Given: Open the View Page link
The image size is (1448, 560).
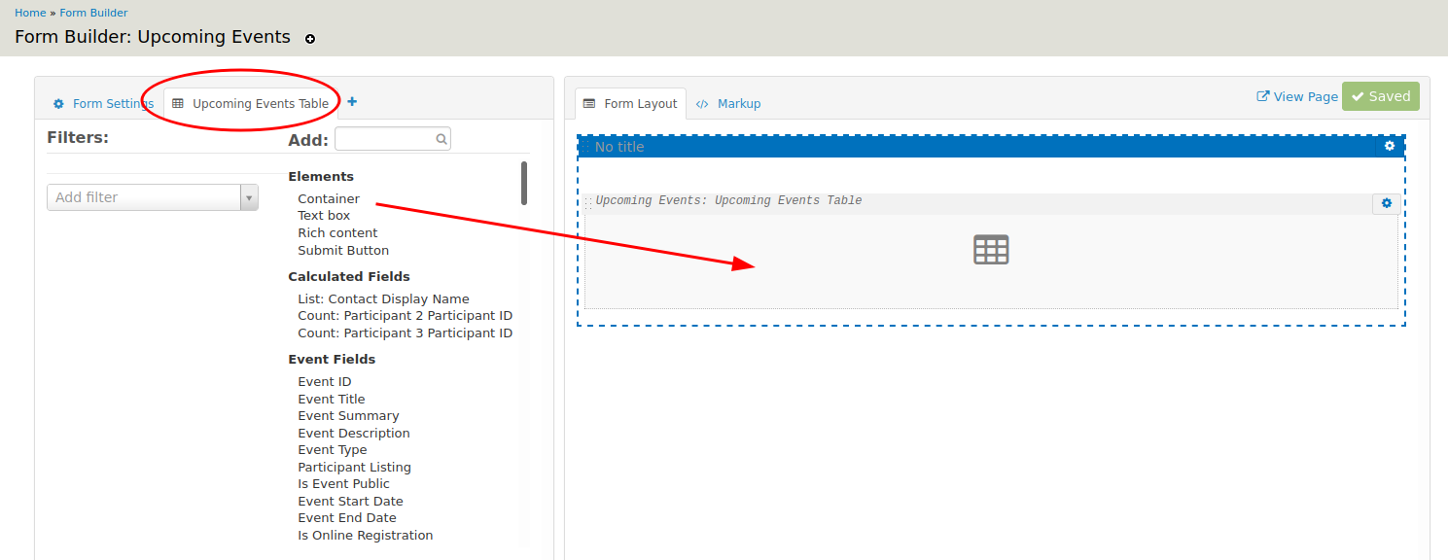Looking at the screenshot, I should [x=1297, y=96].
